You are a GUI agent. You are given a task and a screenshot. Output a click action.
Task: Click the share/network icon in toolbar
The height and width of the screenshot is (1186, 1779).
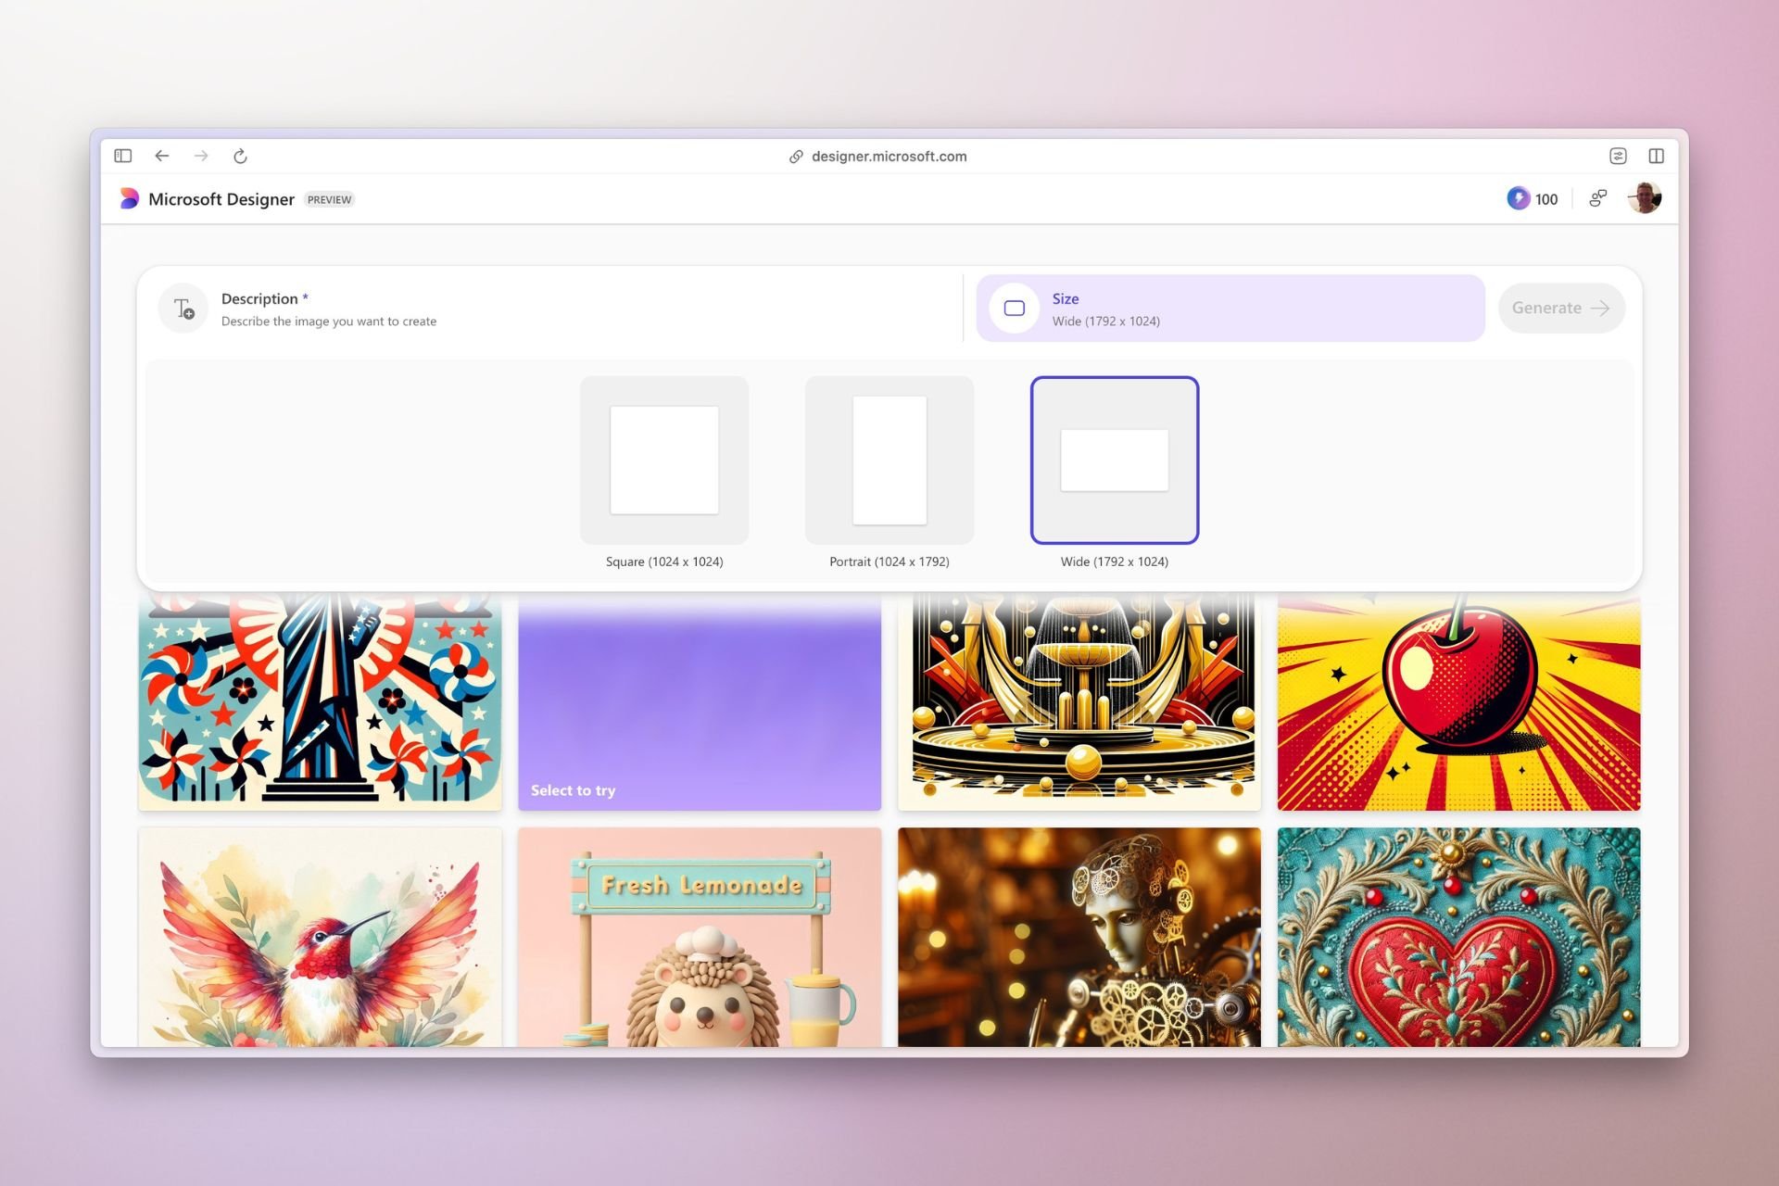[1596, 198]
